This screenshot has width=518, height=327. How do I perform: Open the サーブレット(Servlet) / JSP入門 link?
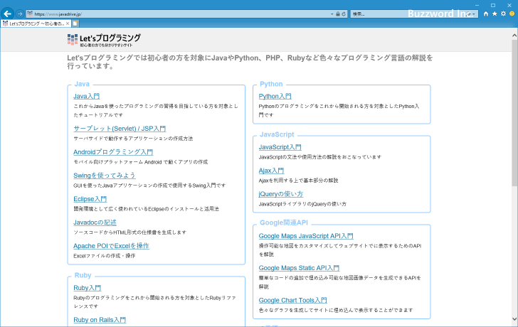120,129
